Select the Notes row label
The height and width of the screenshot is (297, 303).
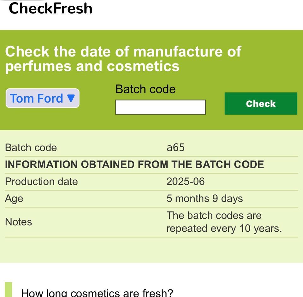(19, 222)
